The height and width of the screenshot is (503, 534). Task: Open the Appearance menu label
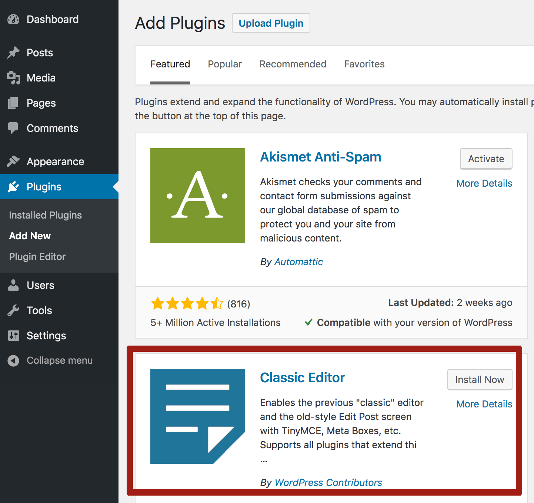(x=56, y=161)
